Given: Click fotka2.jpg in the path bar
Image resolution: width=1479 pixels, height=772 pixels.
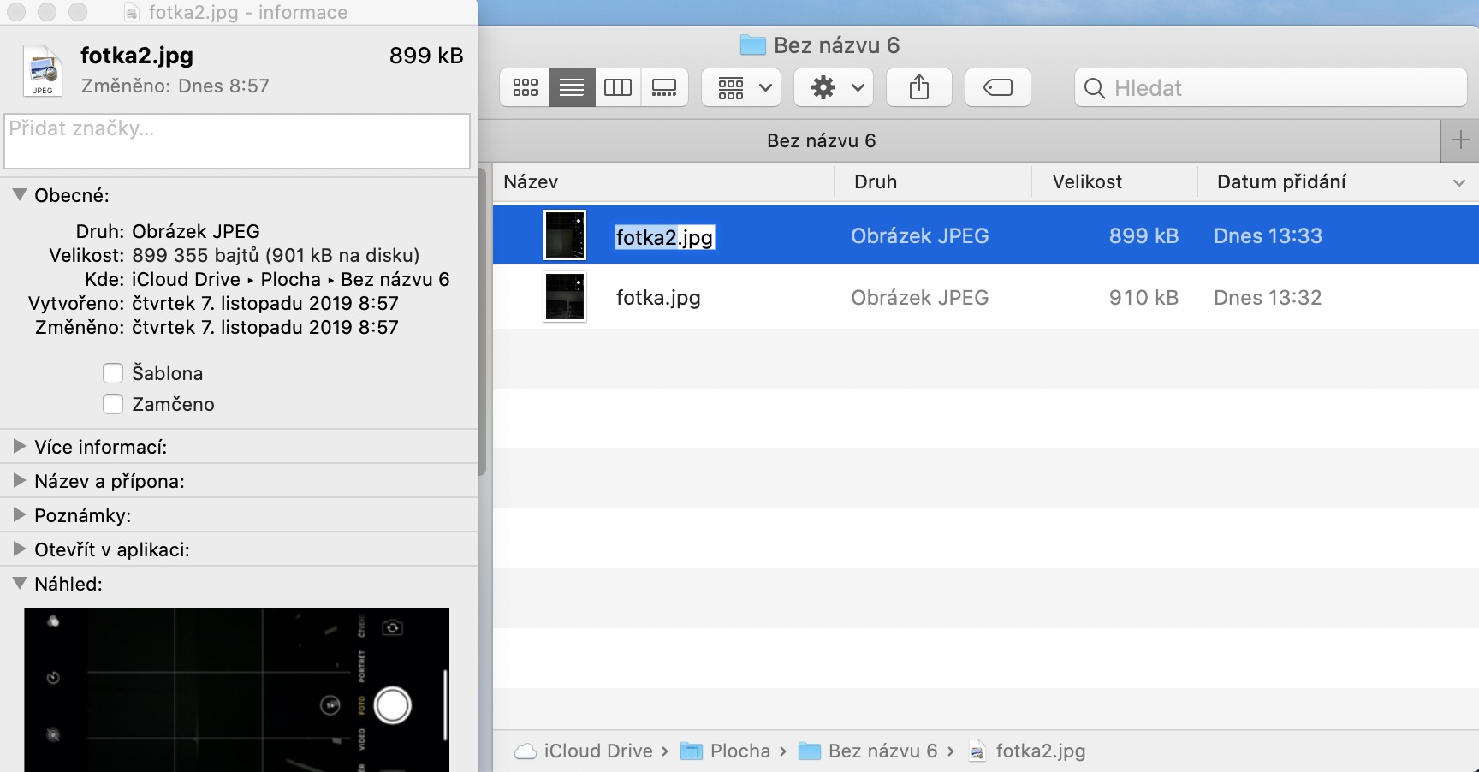Looking at the screenshot, I should [x=1027, y=751].
